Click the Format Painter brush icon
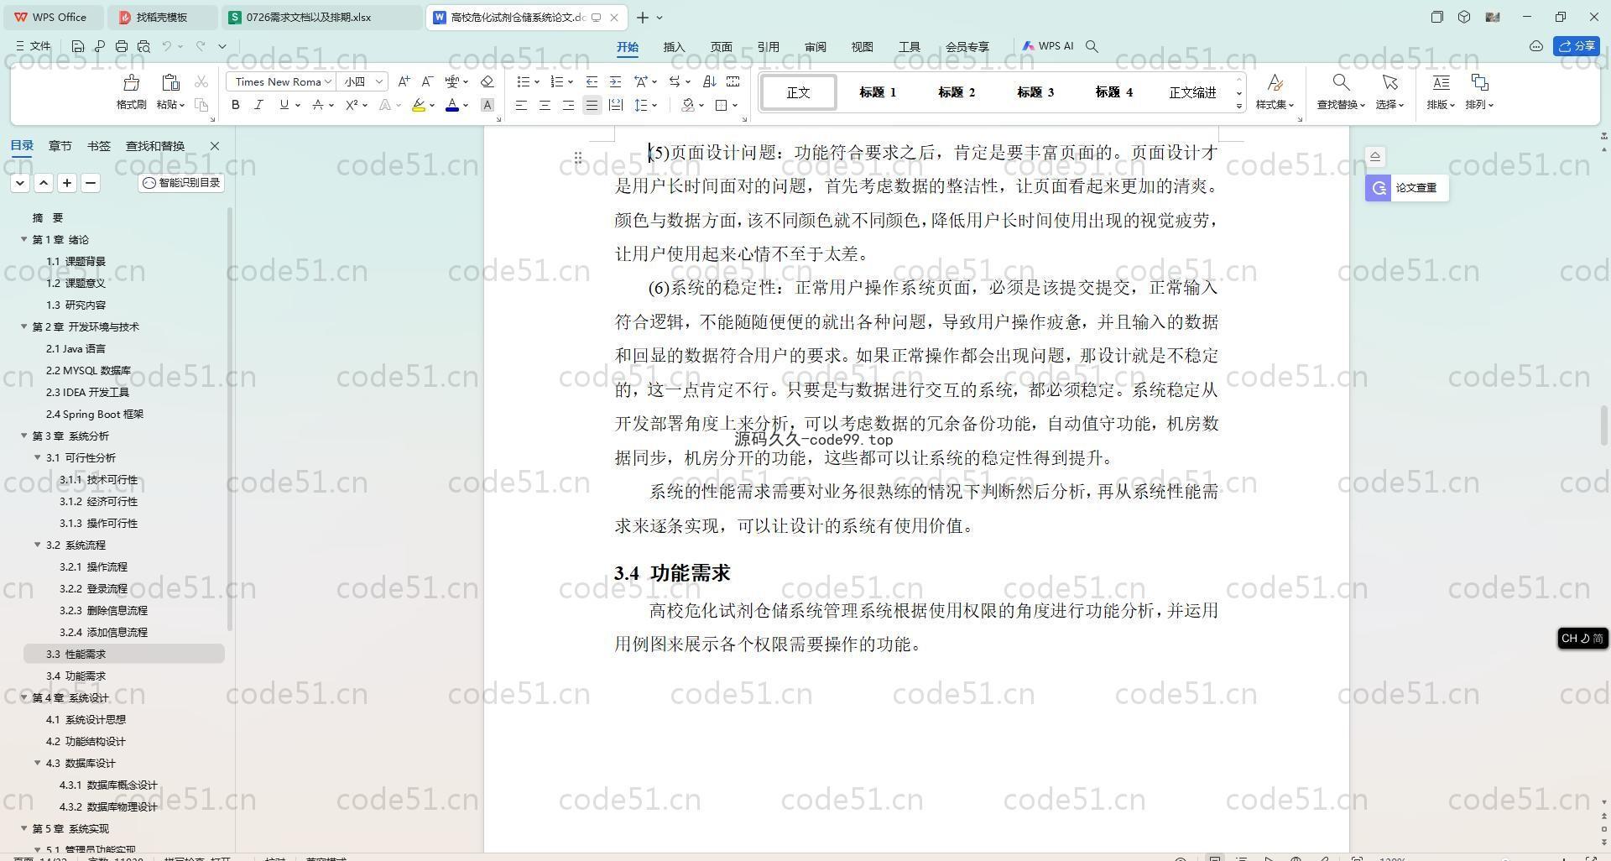The image size is (1611, 861). (x=131, y=82)
